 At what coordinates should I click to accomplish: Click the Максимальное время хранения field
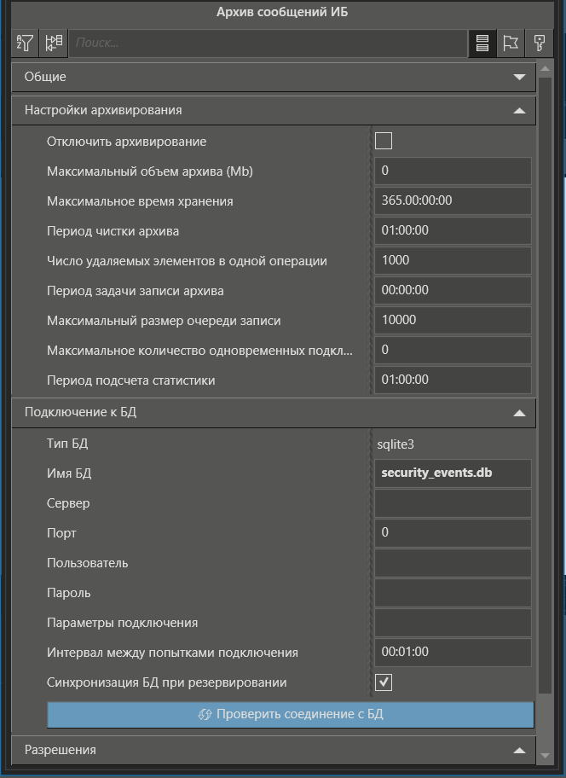453,200
